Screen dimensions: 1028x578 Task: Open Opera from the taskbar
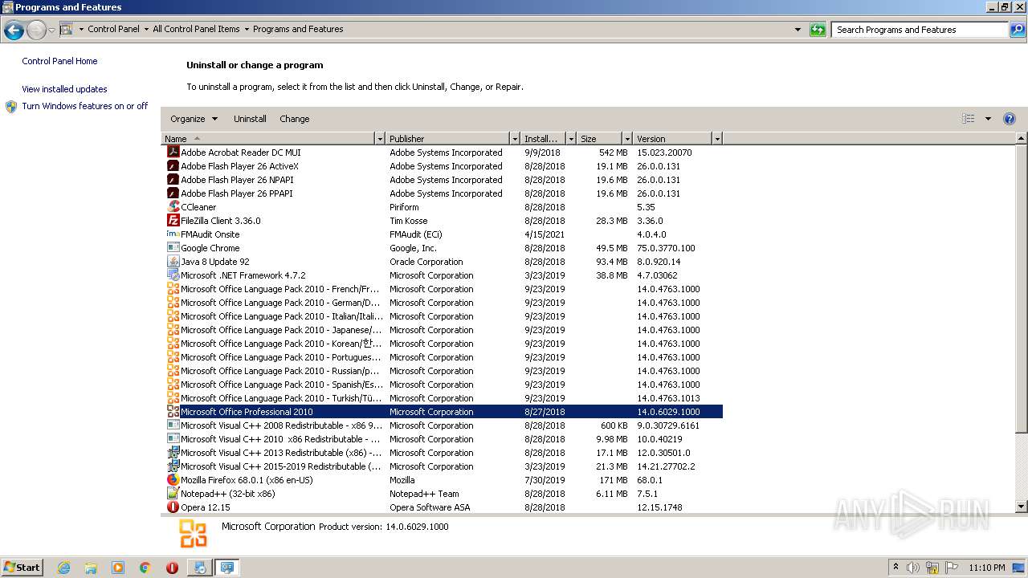coord(172,567)
